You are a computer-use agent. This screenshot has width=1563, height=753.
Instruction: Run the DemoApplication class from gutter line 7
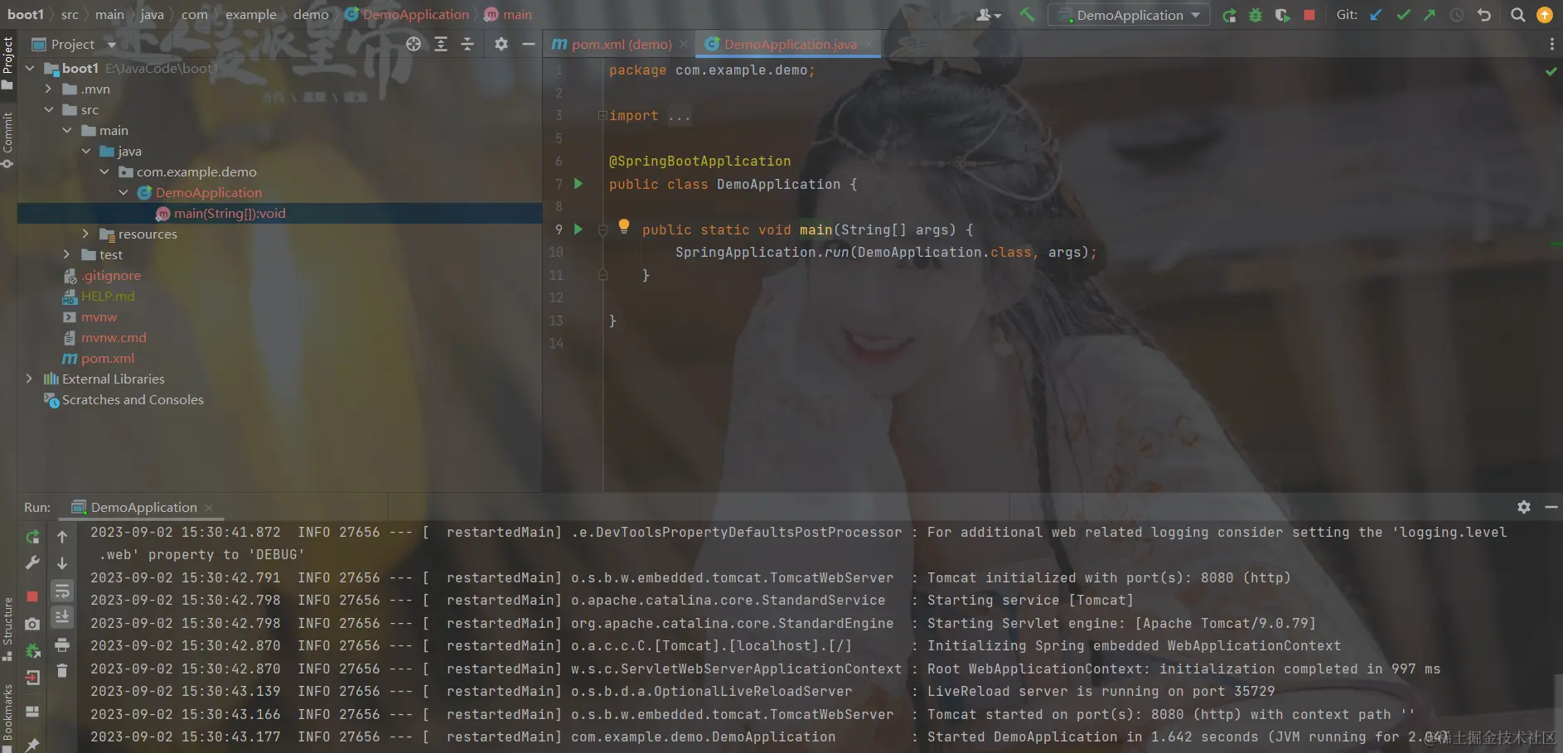click(x=578, y=184)
